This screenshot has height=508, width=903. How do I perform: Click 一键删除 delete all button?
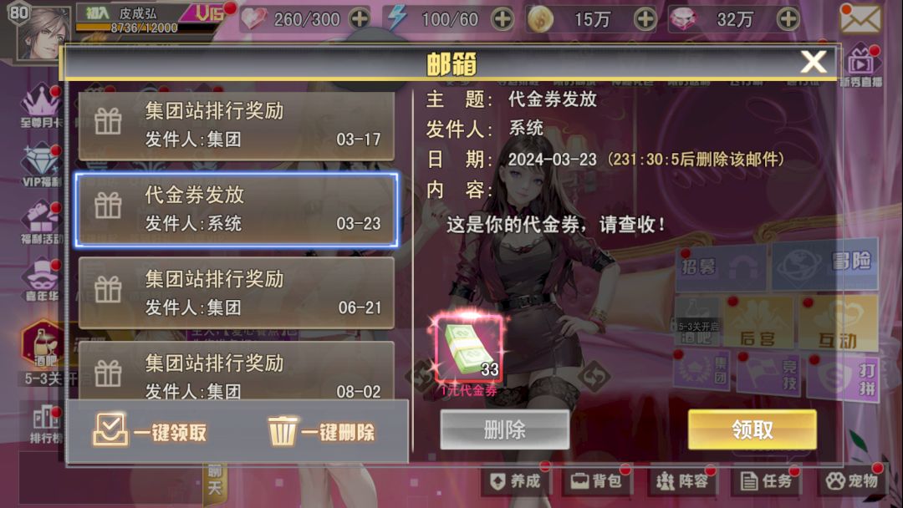(x=321, y=431)
